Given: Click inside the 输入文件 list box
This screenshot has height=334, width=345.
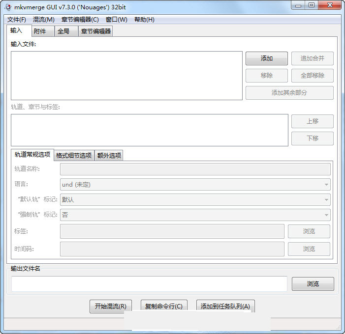Looking at the screenshot, I should pos(127,76).
